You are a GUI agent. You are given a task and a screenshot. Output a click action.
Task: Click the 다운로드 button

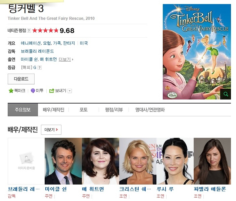pyautogui.click(x=21, y=79)
